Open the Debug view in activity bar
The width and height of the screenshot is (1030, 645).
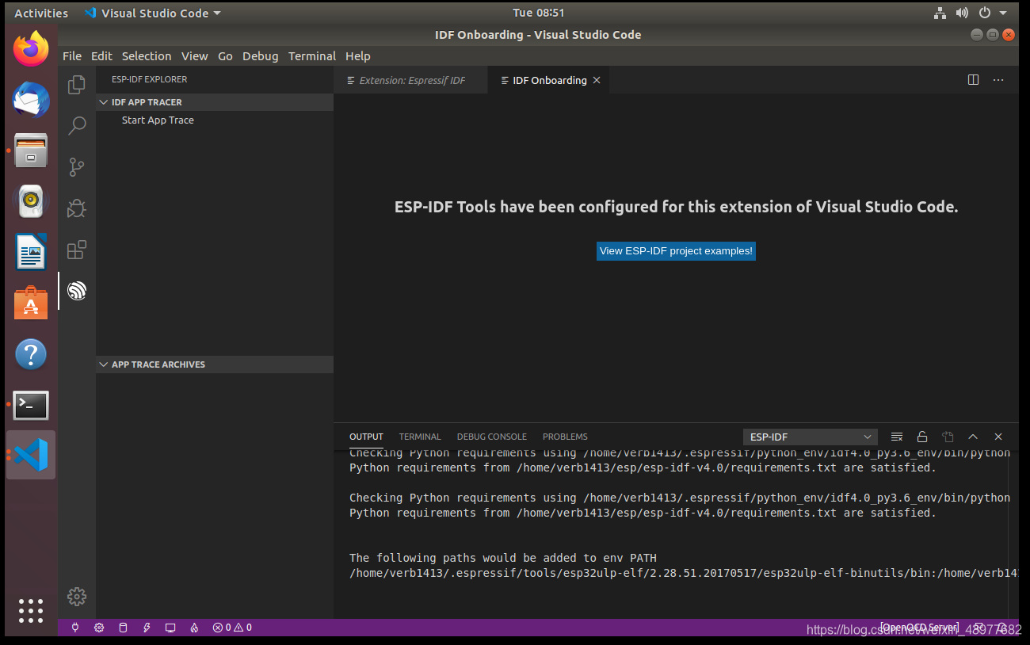pos(77,208)
